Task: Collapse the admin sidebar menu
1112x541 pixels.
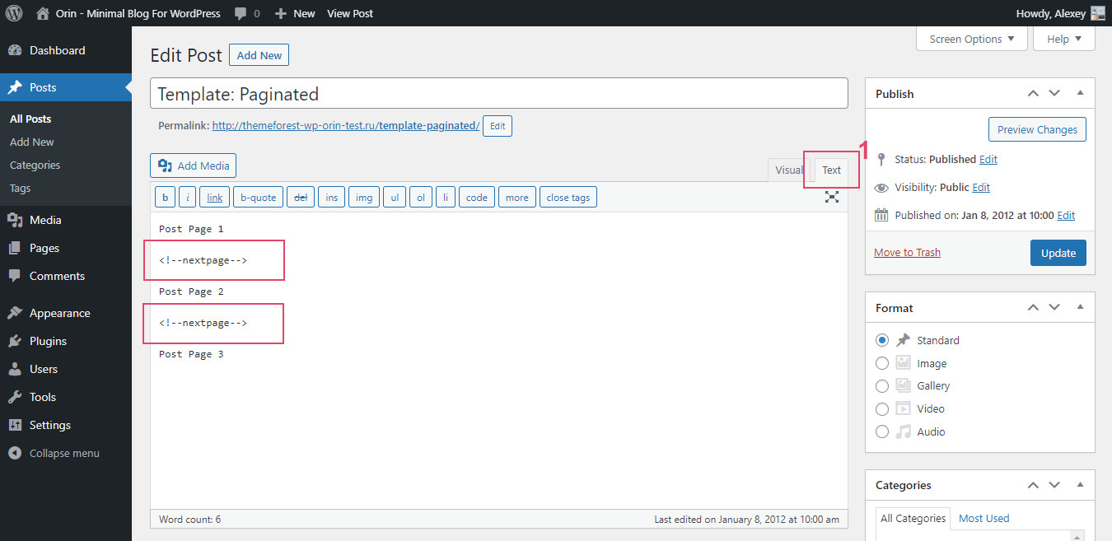Action: click(63, 453)
